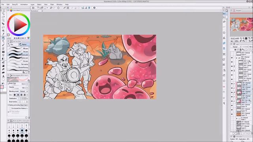Viewport: 253px width, 142px height.
Task: Click the magnifier icon in brush preview
Action: (x=28, y=80)
